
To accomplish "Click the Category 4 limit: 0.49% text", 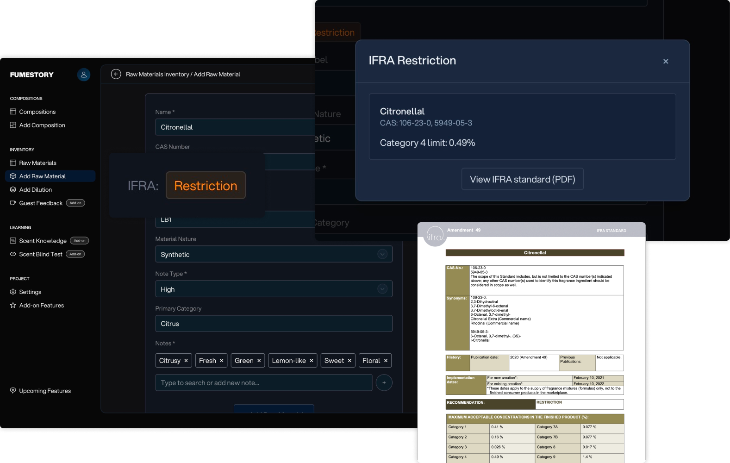I will pos(428,143).
